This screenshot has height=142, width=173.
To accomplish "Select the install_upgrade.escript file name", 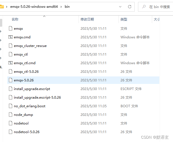I will [x=32, y=89].
